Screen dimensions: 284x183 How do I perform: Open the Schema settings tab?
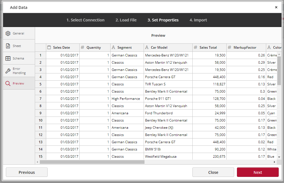19,58
